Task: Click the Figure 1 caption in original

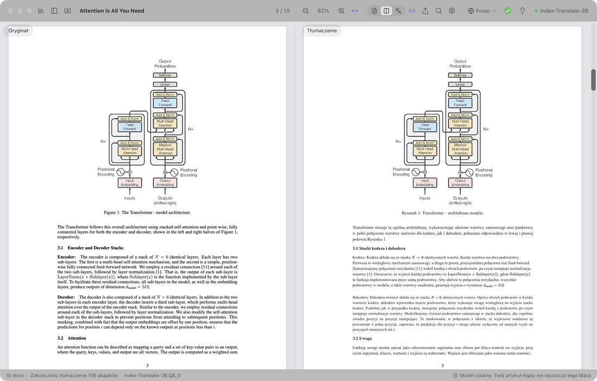Action: click(x=147, y=212)
